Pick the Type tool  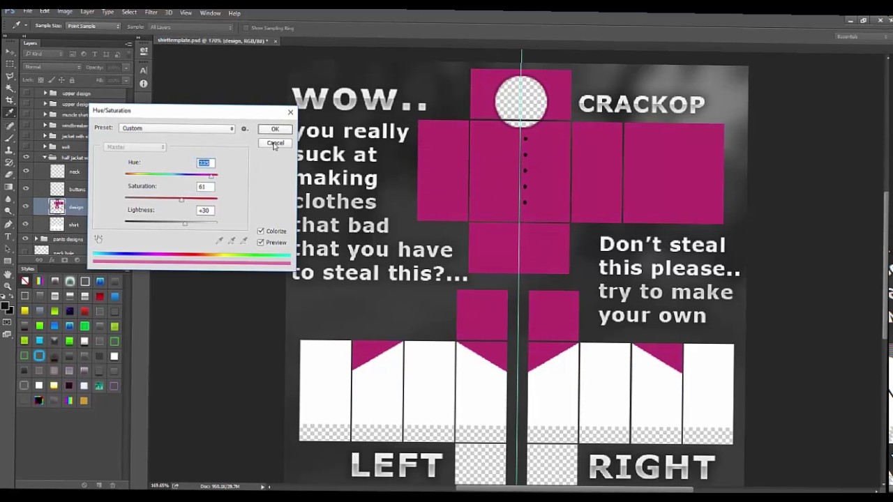click(9, 237)
